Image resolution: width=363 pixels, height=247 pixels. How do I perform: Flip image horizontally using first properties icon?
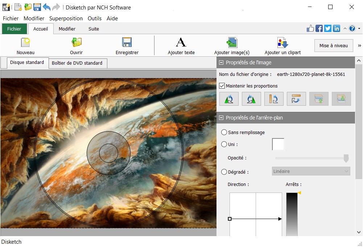pos(229,99)
